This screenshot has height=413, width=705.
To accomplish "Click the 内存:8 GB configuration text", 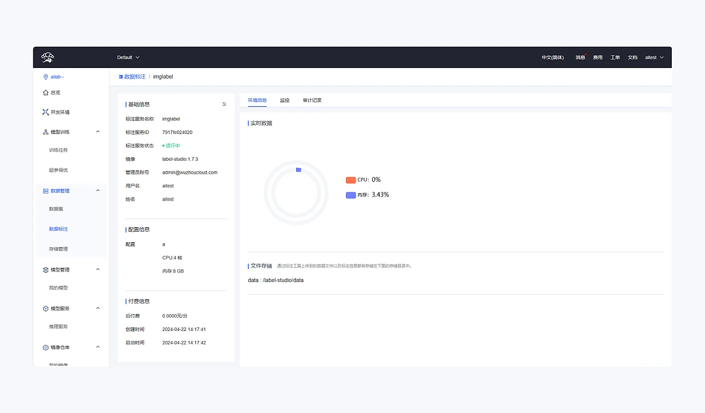I will coord(173,271).
